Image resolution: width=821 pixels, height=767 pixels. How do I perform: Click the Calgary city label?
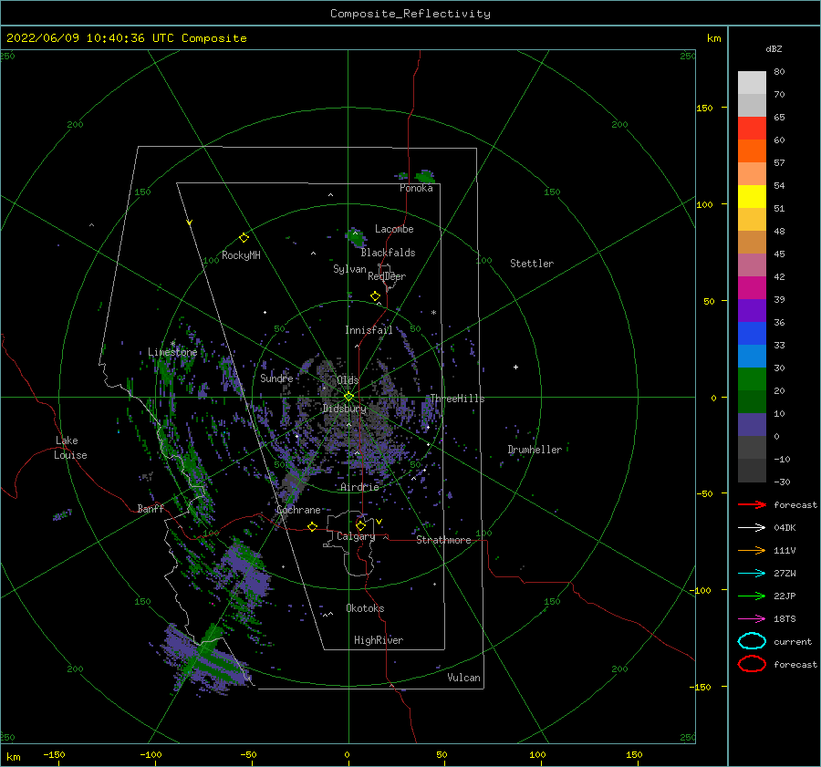[356, 536]
